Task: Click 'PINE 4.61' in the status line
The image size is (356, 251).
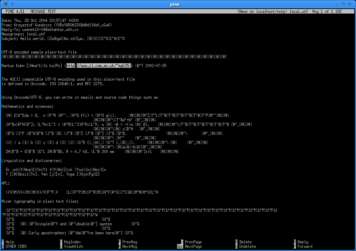Action: click(15, 11)
